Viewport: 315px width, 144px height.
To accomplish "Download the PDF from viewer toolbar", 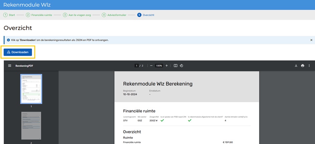I will (x=296, y=65).
